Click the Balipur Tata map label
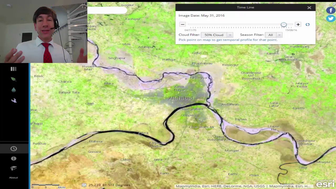 pyautogui.click(x=69, y=92)
